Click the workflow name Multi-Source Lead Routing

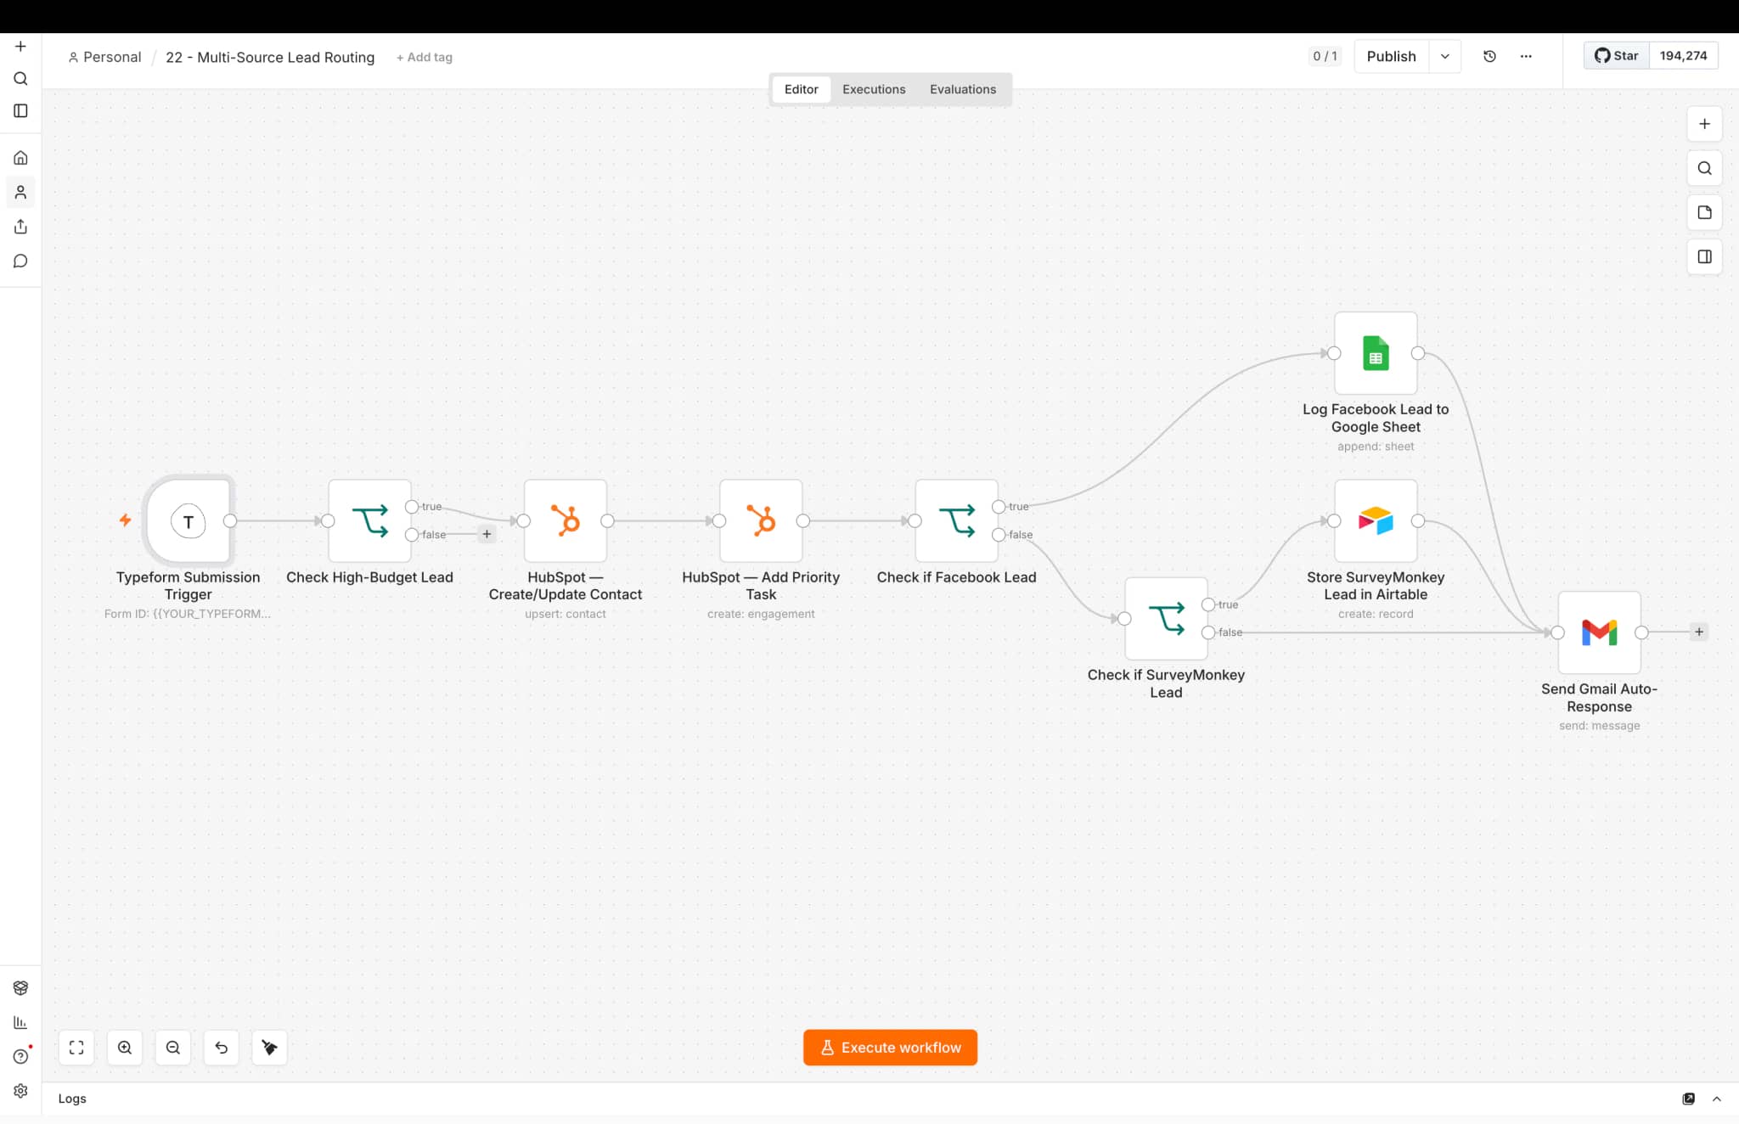[x=270, y=57]
